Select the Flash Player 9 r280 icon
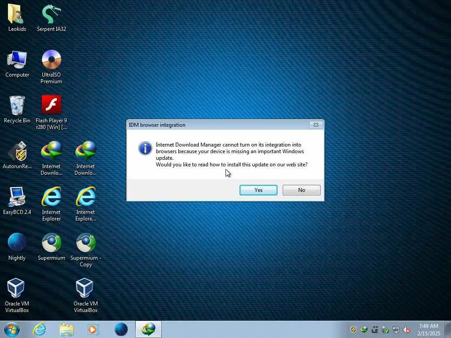The width and height of the screenshot is (451, 338). (x=51, y=112)
